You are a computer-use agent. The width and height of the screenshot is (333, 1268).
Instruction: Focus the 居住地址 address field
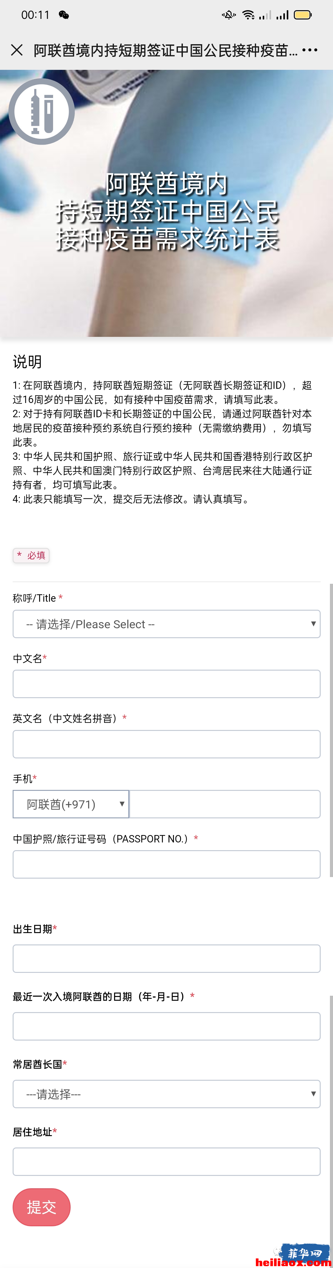(166, 1161)
